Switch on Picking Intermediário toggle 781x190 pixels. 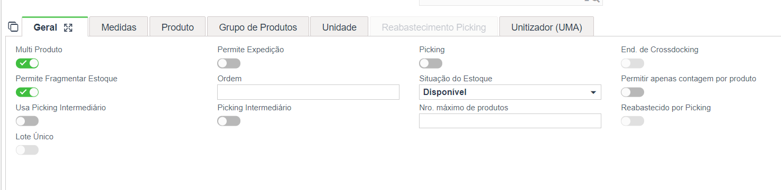[x=229, y=121]
